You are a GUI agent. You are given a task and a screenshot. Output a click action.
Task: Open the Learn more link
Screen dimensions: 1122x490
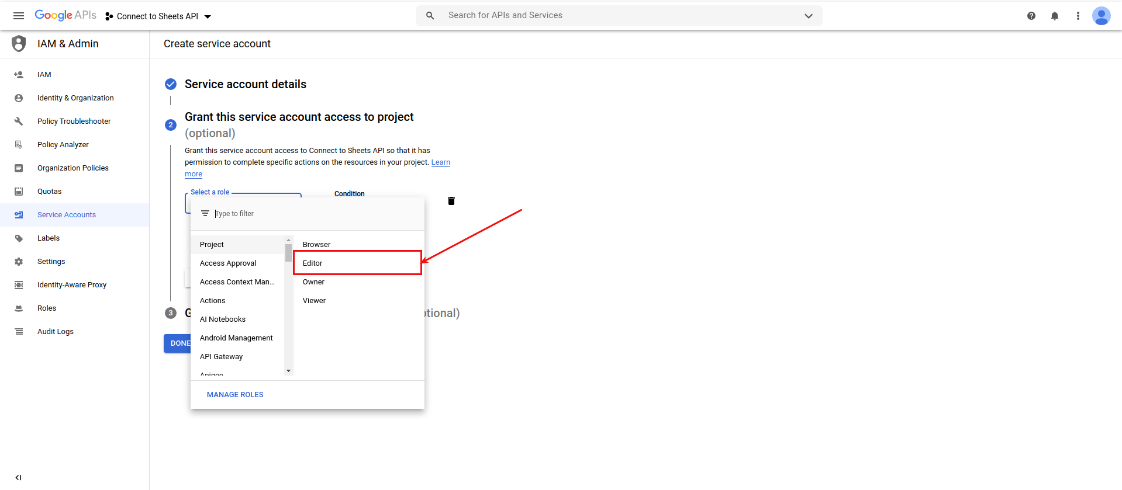click(317, 168)
